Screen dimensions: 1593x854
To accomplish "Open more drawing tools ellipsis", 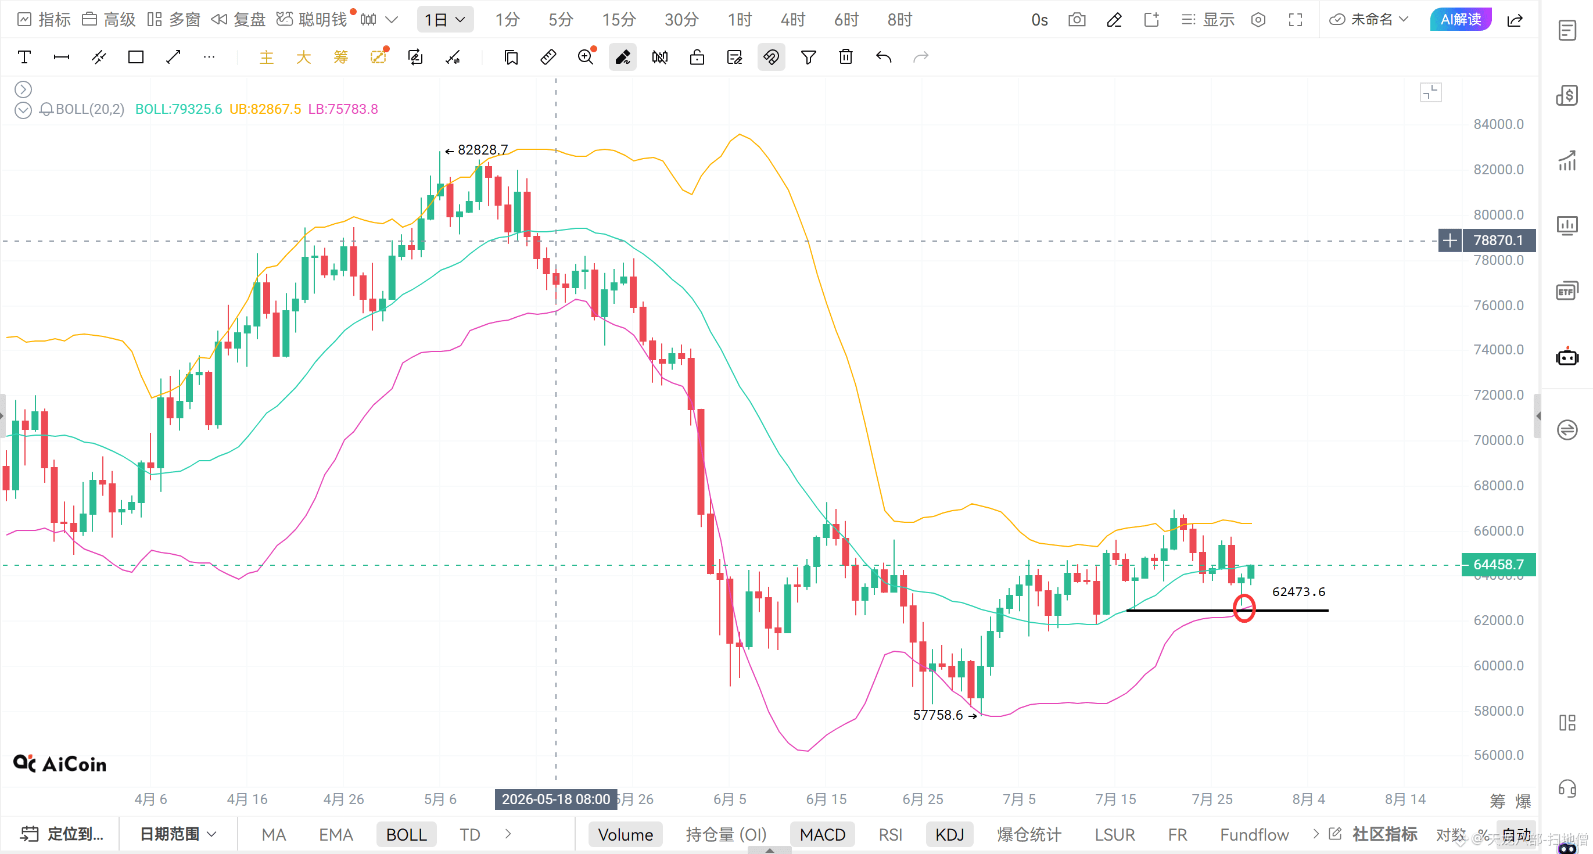I will 209,58.
